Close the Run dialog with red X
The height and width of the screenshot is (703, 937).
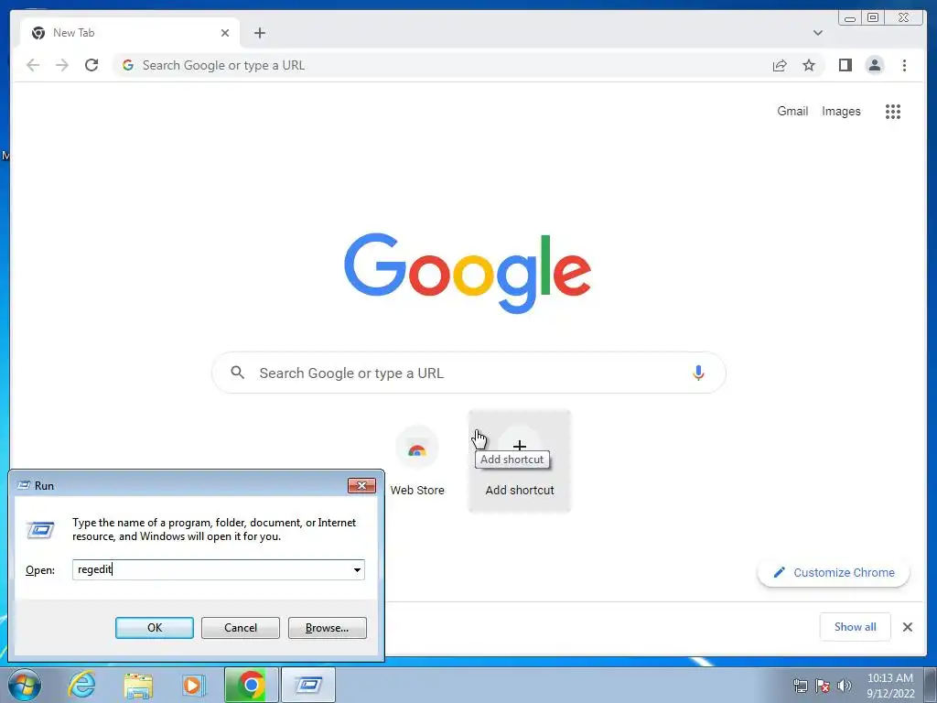pyautogui.click(x=361, y=485)
